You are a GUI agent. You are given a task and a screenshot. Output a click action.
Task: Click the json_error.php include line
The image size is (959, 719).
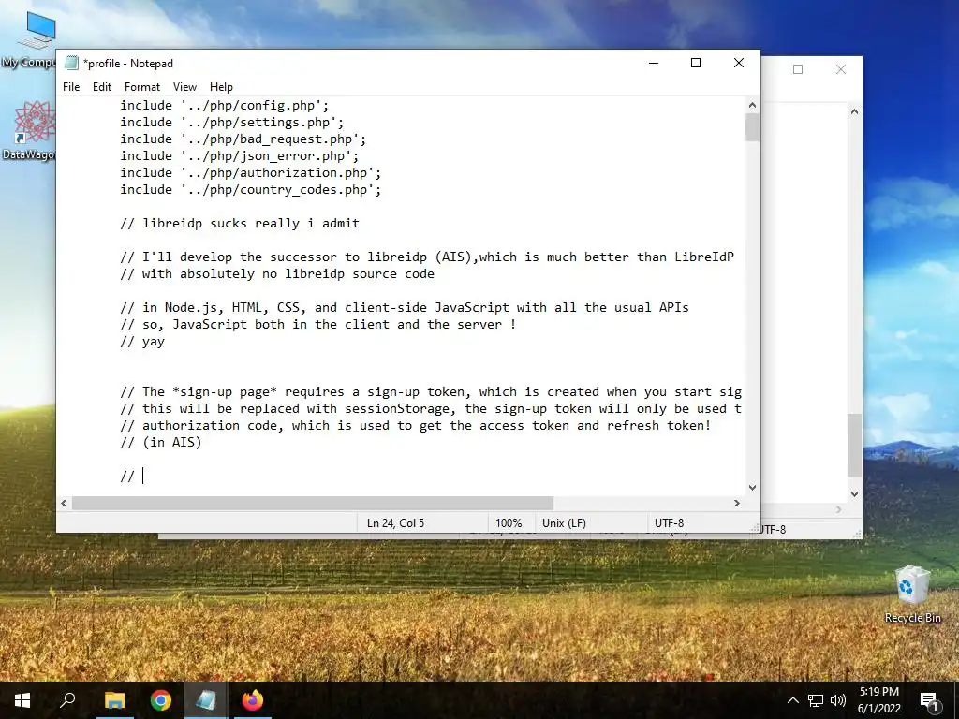click(239, 156)
